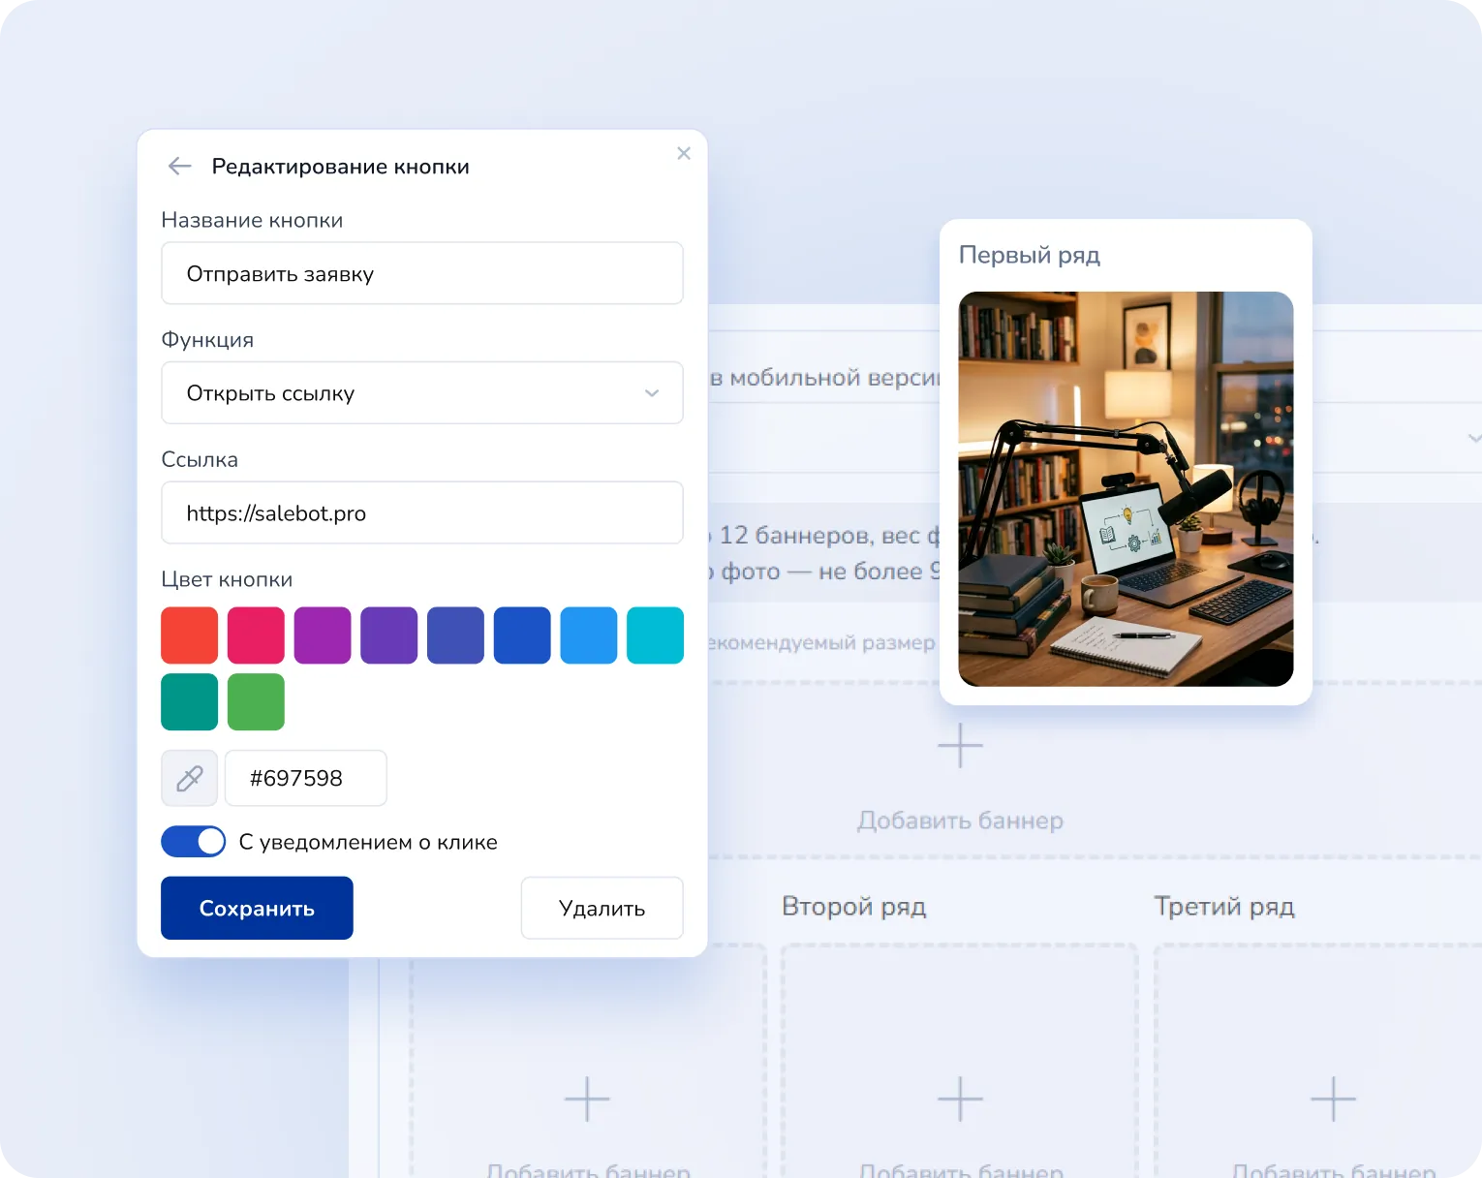Image resolution: width=1482 pixels, height=1178 pixels.
Task: Toggle the click notification switch
Action: tap(194, 842)
